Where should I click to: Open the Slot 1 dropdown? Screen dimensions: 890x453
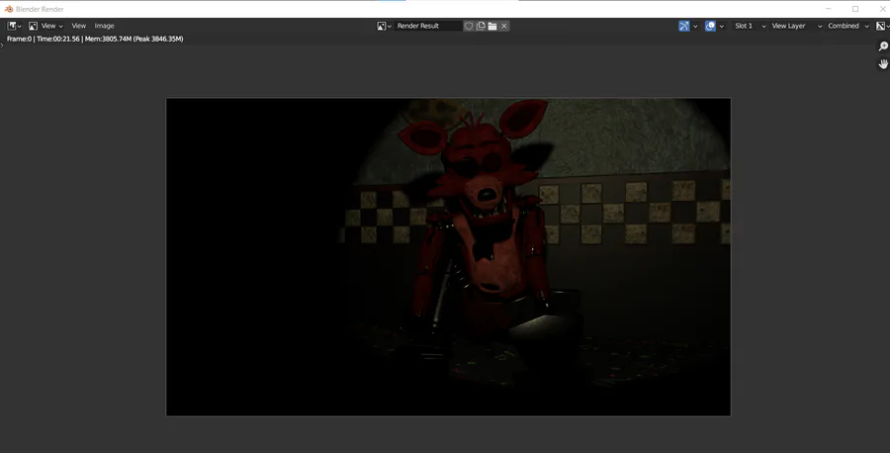750,26
